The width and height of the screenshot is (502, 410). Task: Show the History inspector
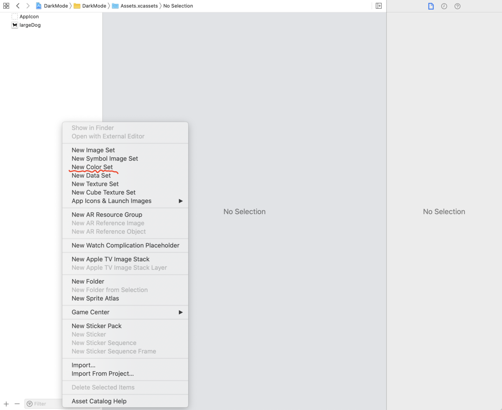point(444,6)
